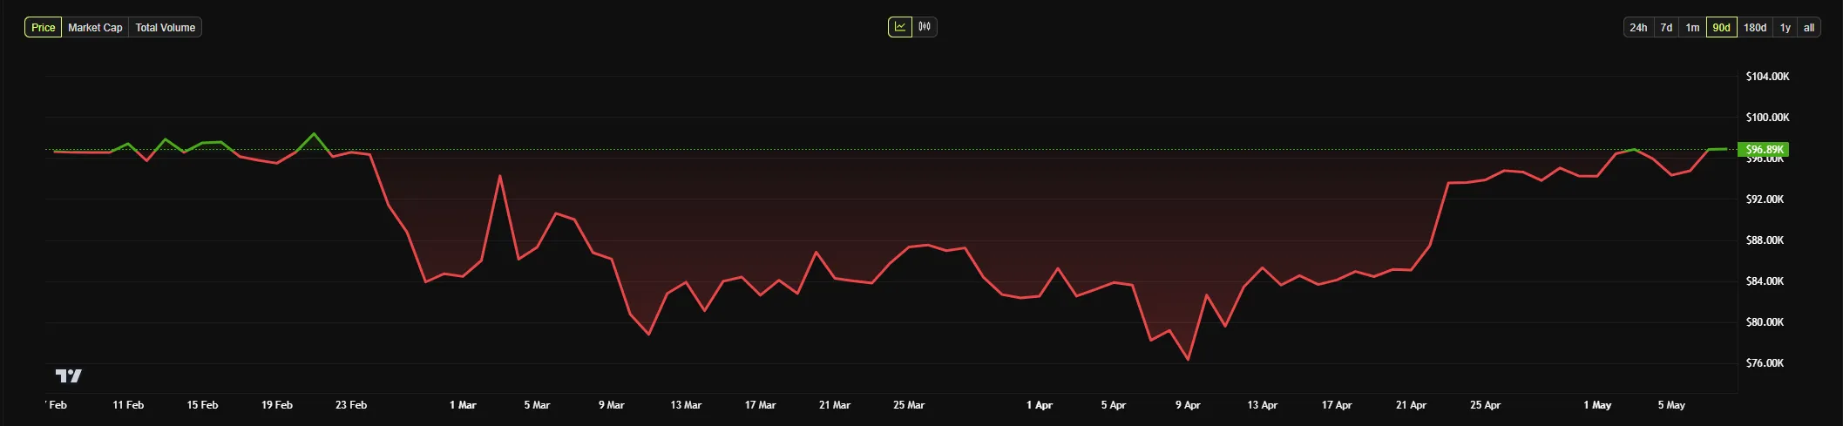Select the Price tab
Viewport: 1843px width, 426px height.
(43, 28)
